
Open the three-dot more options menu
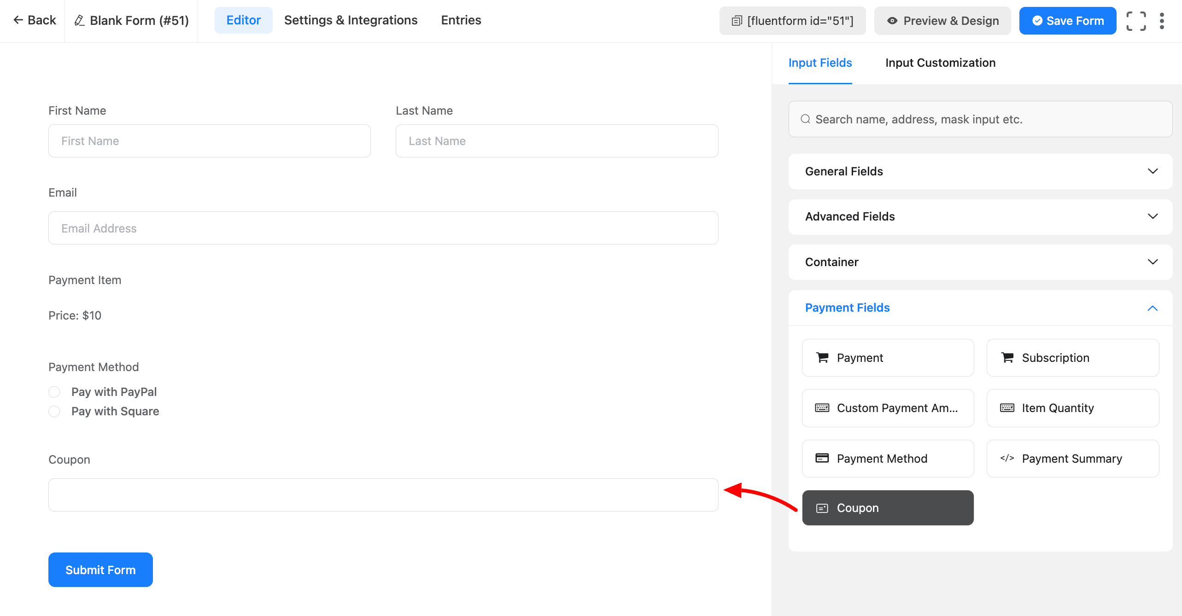tap(1162, 21)
